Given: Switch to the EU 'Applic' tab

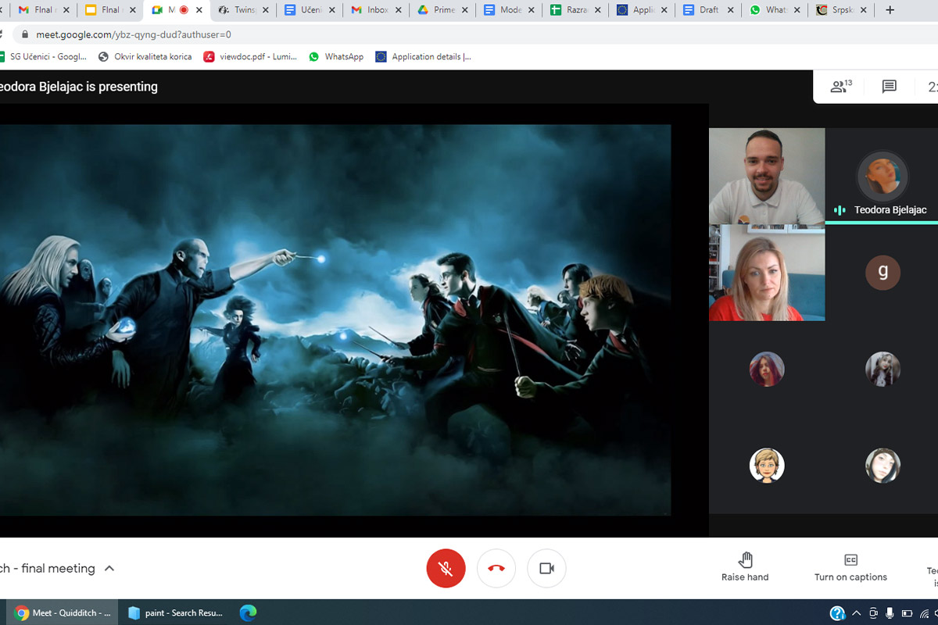Looking at the screenshot, I should click(643, 10).
